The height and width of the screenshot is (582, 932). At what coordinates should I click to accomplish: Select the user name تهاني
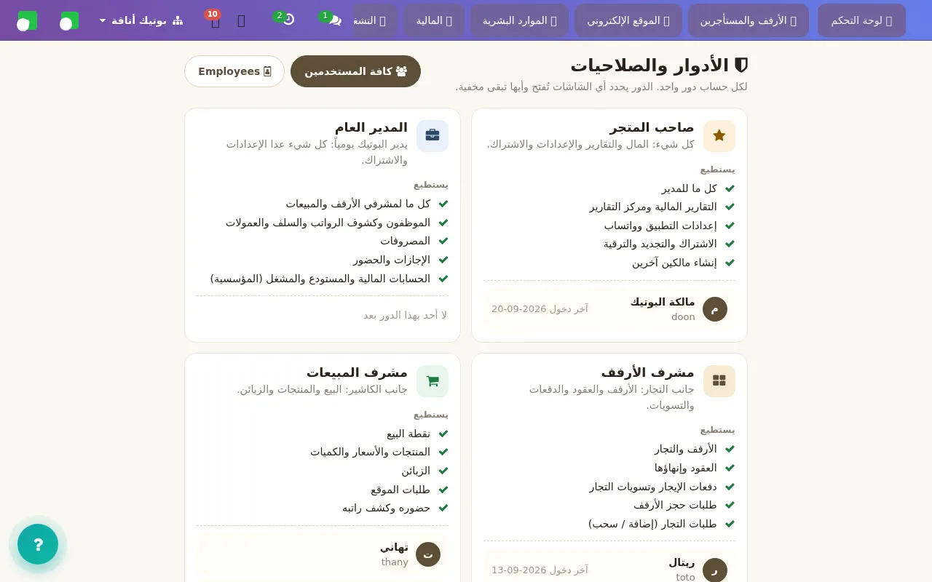point(394,547)
